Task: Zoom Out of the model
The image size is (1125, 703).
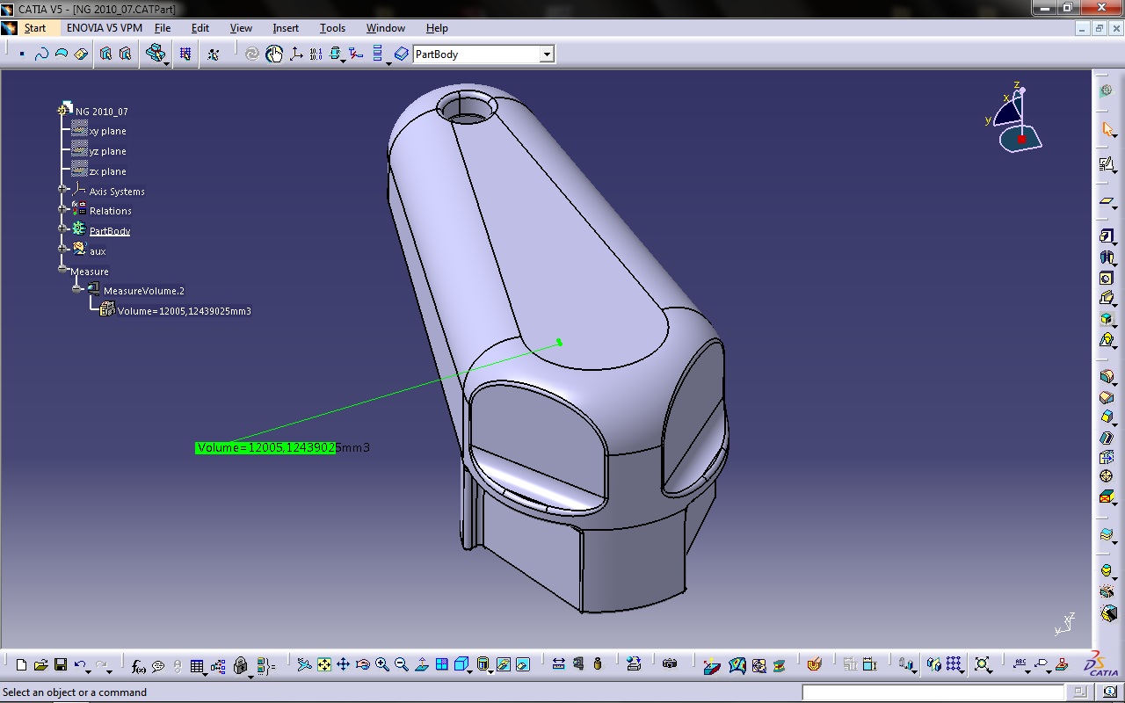Action: coord(402,665)
